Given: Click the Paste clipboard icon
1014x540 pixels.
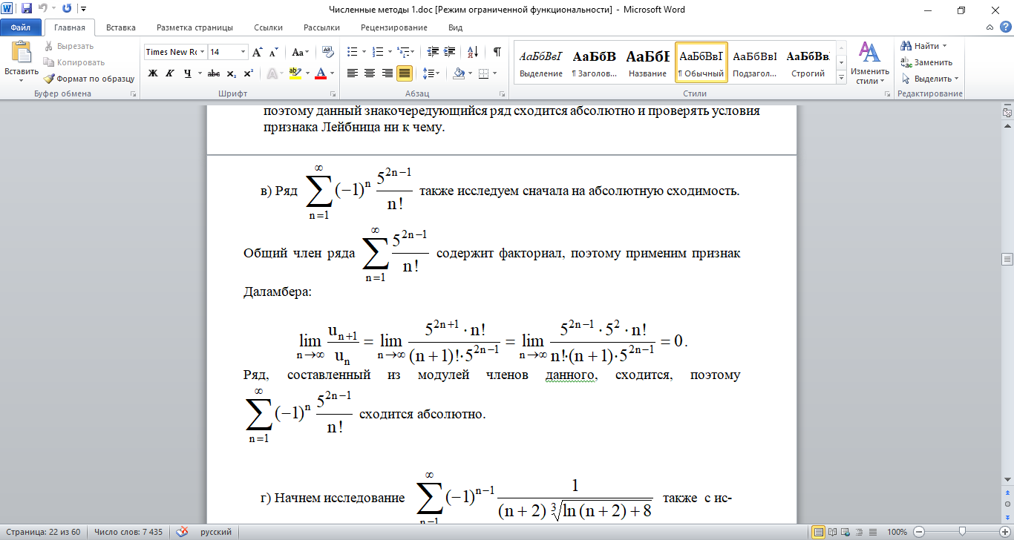Looking at the screenshot, I should pyautogui.click(x=22, y=52).
